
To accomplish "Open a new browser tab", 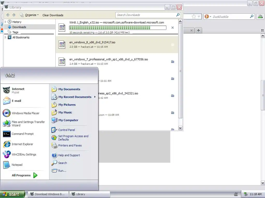I will click(198, 30).
